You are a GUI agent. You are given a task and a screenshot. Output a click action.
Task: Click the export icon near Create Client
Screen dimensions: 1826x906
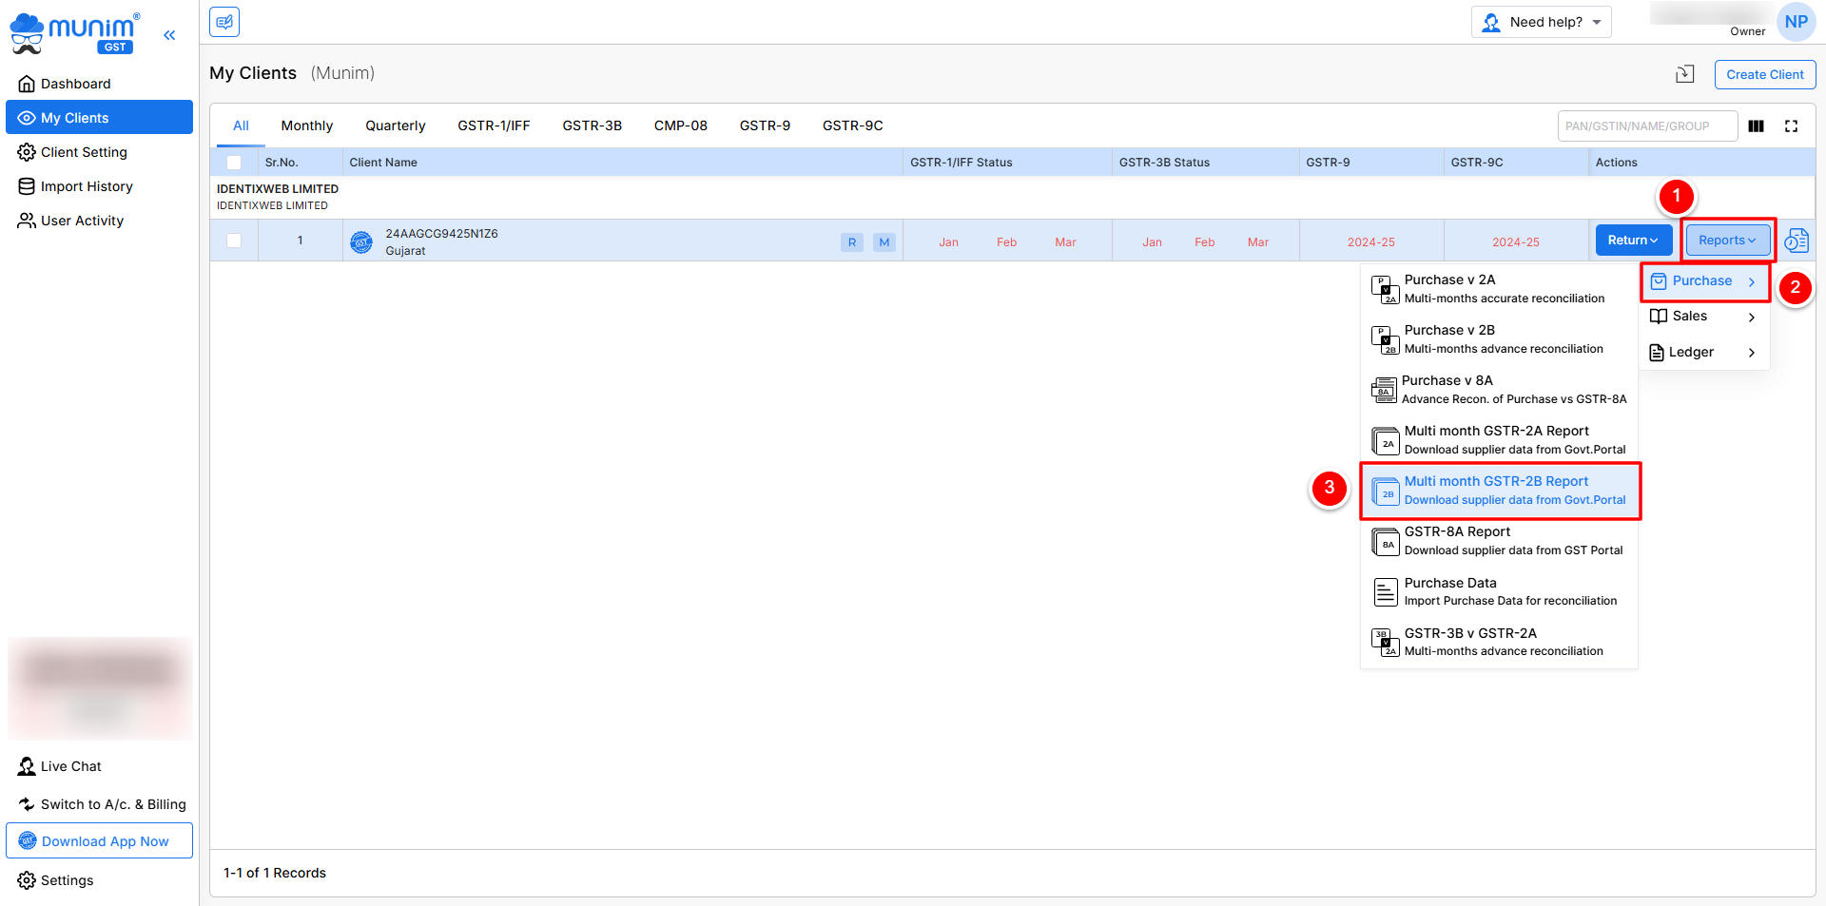(1684, 74)
